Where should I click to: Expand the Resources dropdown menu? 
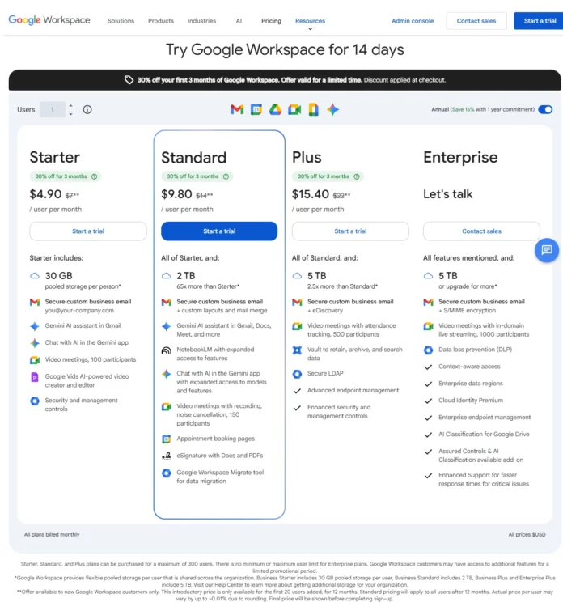tap(310, 21)
